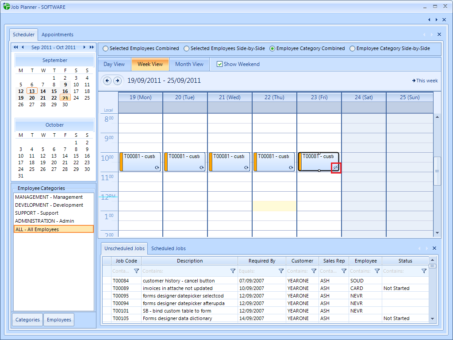Click the next week arrow button
This screenshot has width=453, height=340.
pyautogui.click(x=117, y=81)
